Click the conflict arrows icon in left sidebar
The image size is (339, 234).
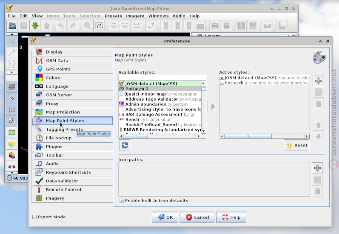(11, 166)
